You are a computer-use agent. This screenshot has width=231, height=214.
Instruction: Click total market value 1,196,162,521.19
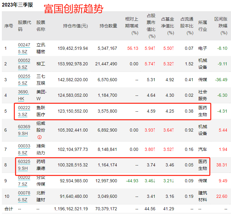[71, 209]
